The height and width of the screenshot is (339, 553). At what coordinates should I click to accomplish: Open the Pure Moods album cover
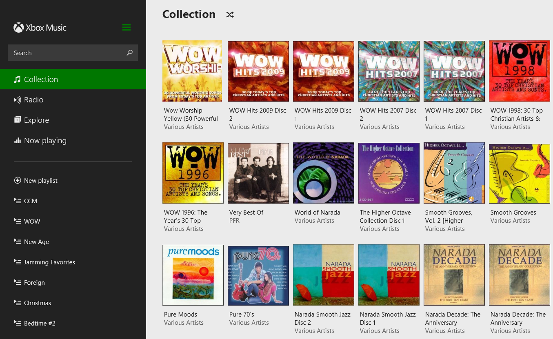tap(193, 275)
